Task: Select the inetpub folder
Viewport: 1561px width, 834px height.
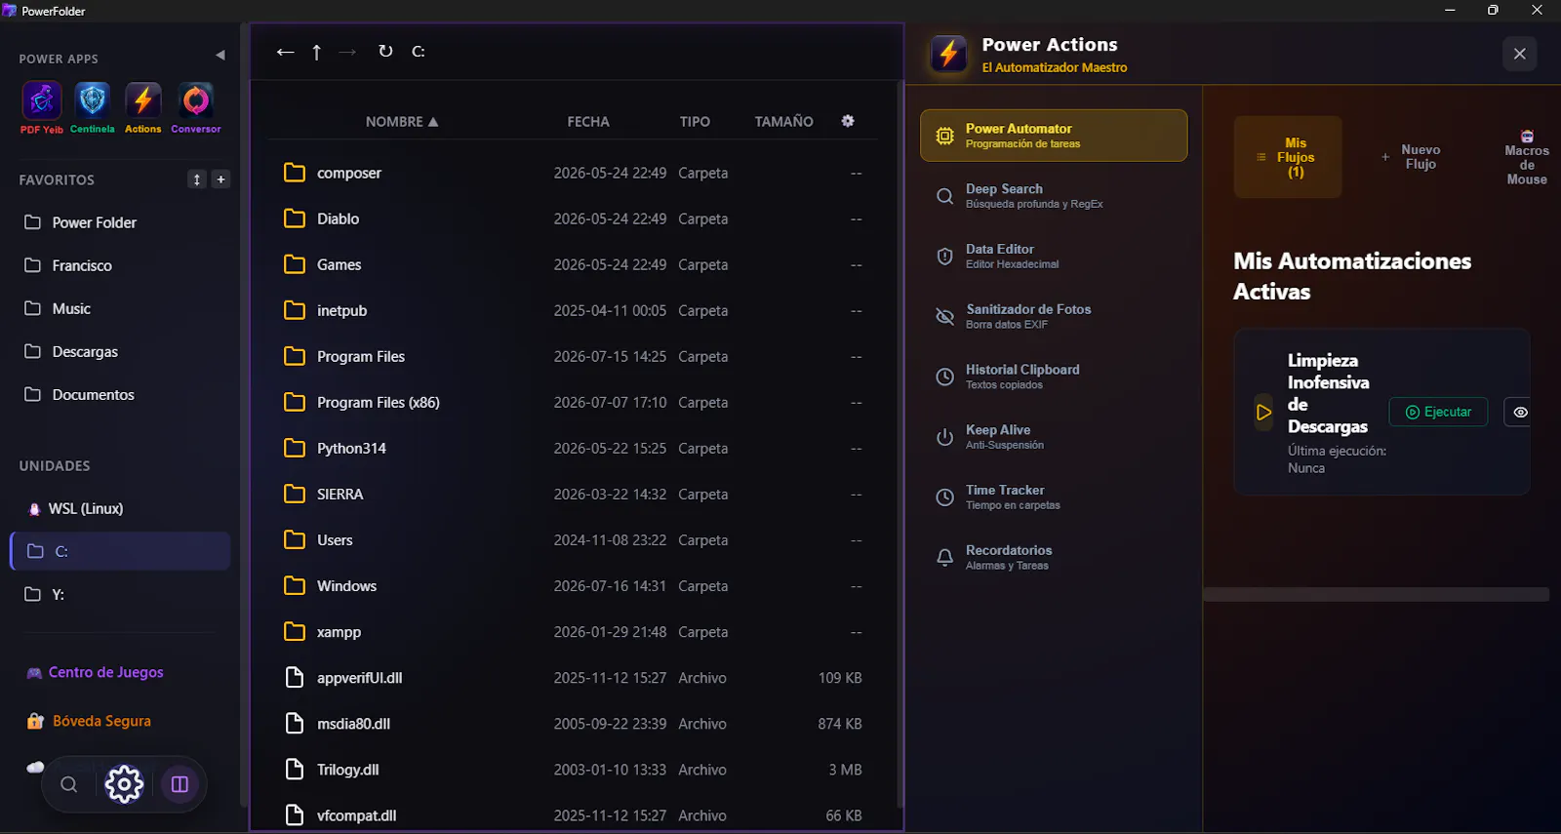Action: [x=573, y=310]
